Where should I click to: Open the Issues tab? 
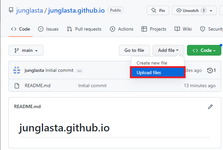(x=48, y=29)
